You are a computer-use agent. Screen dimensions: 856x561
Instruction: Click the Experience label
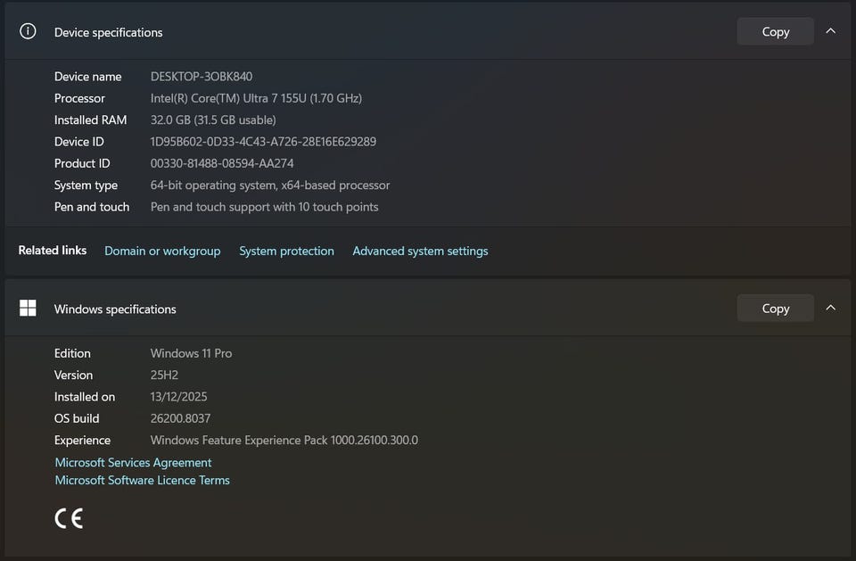click(x=82, y=441)
